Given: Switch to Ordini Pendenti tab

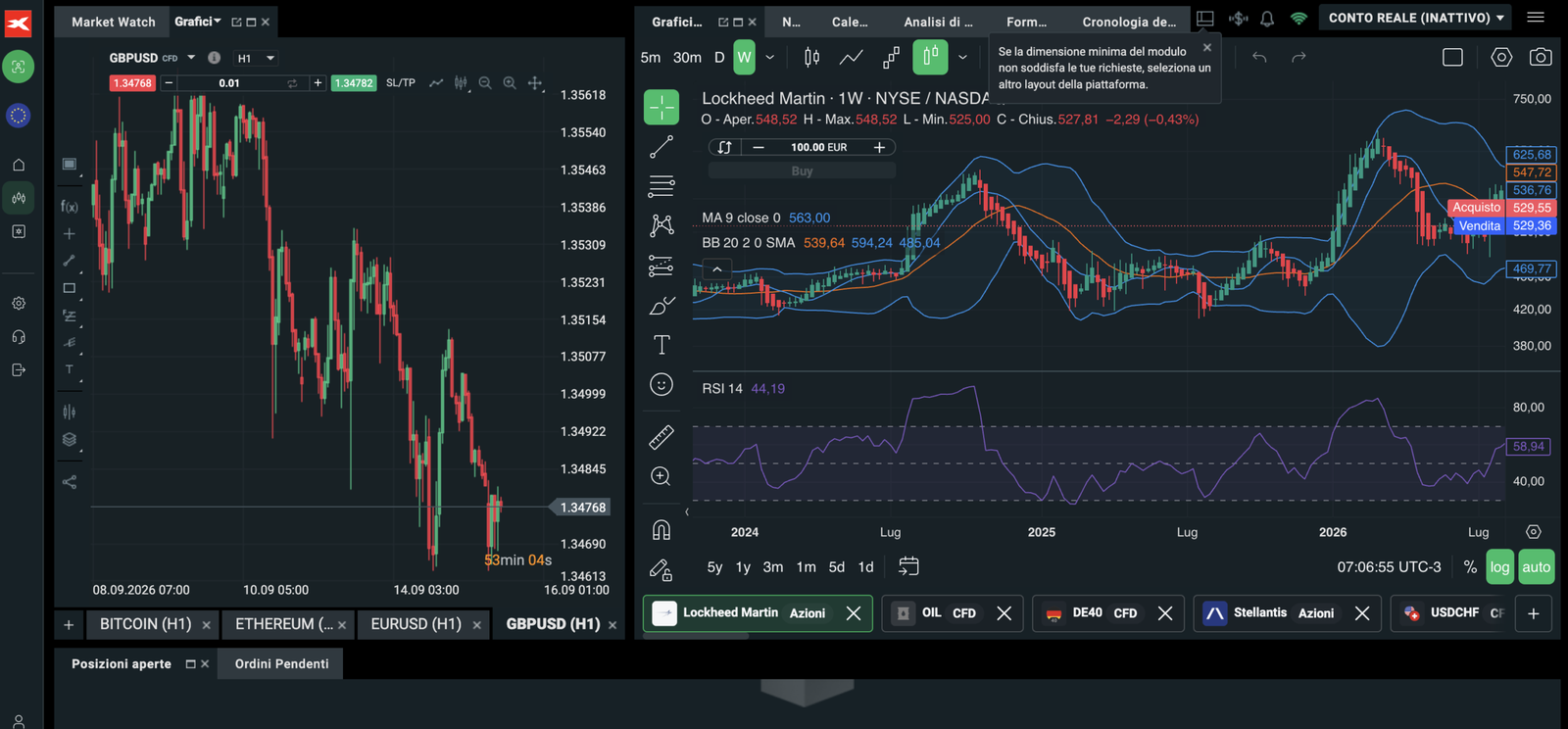Looking at the screenshot, I should [x=281, y=663].
